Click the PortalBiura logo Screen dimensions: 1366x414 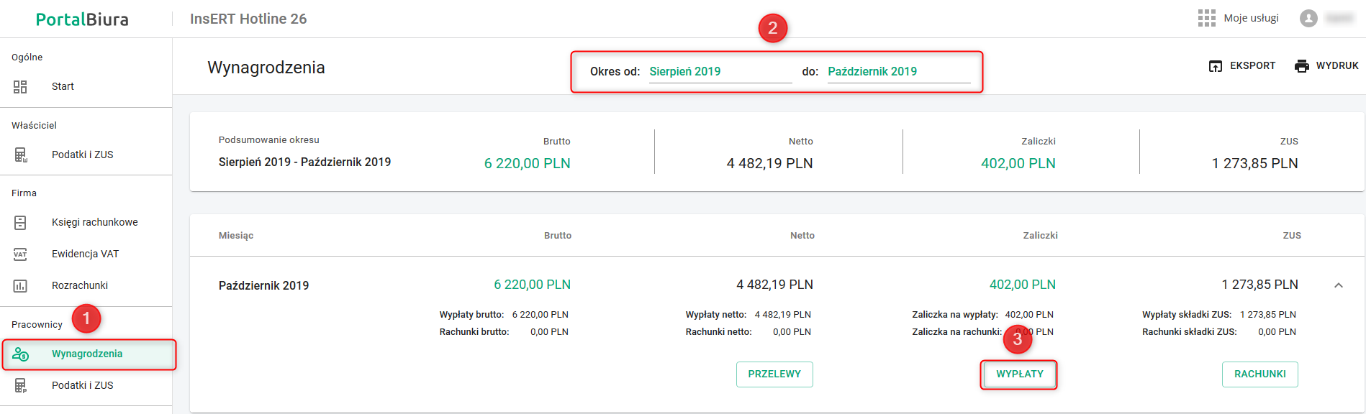tap(82, 19)
